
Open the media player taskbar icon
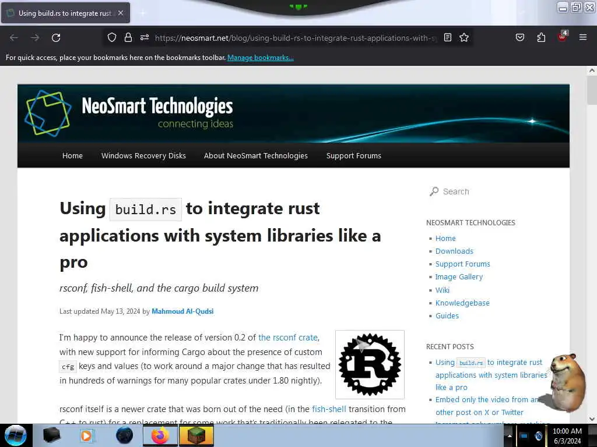tap(87, 435)
